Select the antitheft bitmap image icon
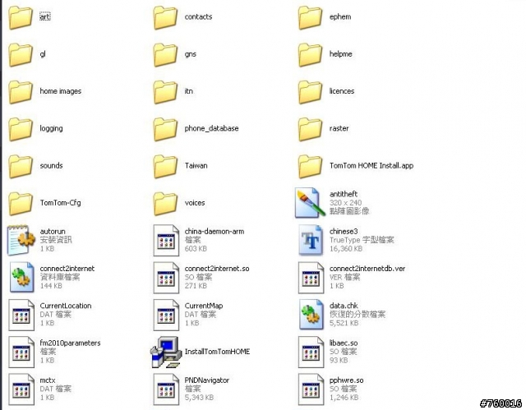Viewport: 526px width, 410px height. point(311,203)
